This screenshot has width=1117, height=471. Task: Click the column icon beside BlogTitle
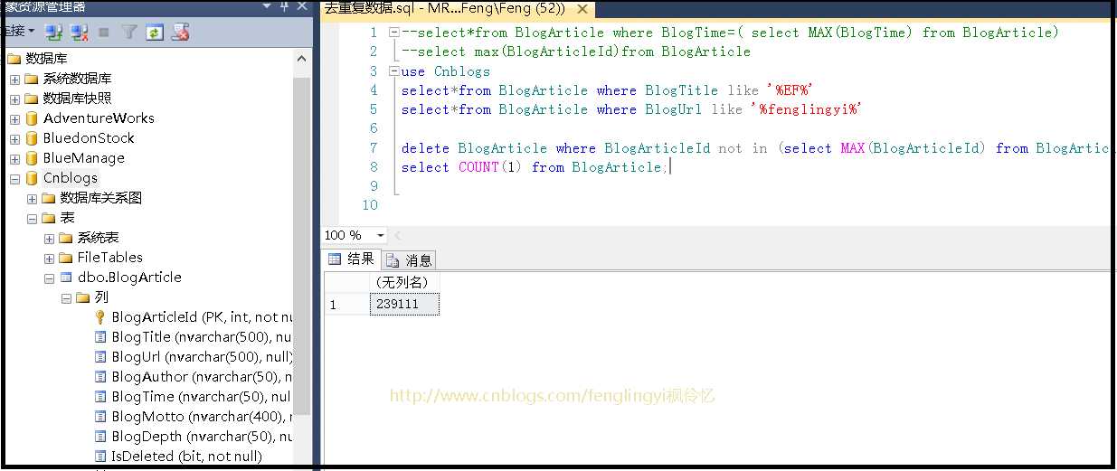coord(100,337)
